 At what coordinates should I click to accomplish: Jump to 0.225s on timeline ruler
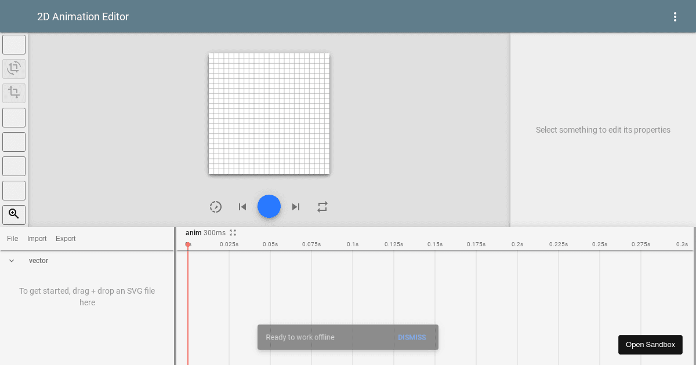[559, 244]
